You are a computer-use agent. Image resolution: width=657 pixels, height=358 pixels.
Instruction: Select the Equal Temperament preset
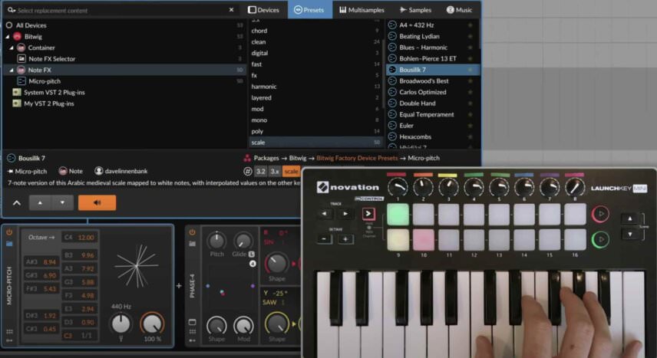[x=426, y=114]
